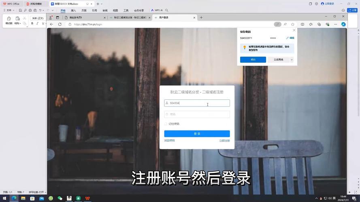
Task: Click the WPS print icon
Action: click(30, 11)
